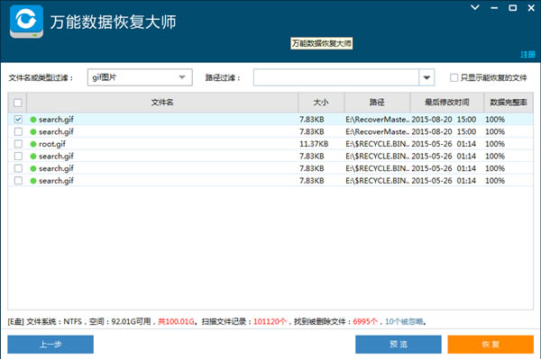This screenshot has height=359, width=541.
Task: Sort by the 路径 column header
Action: tap(377, 103)
